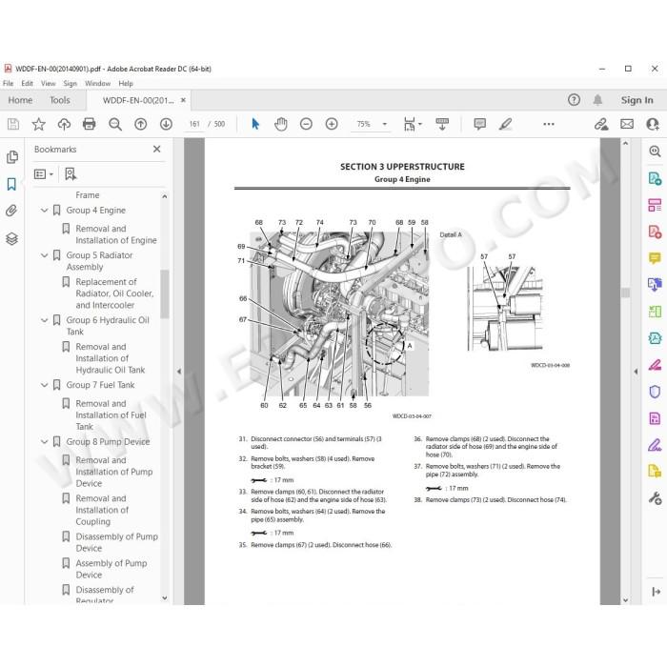Open Removal and Installation of Fuel Tank bookmark
This screenshot has height=667, width=667.
pyautogui.click(x=111, y=414)
